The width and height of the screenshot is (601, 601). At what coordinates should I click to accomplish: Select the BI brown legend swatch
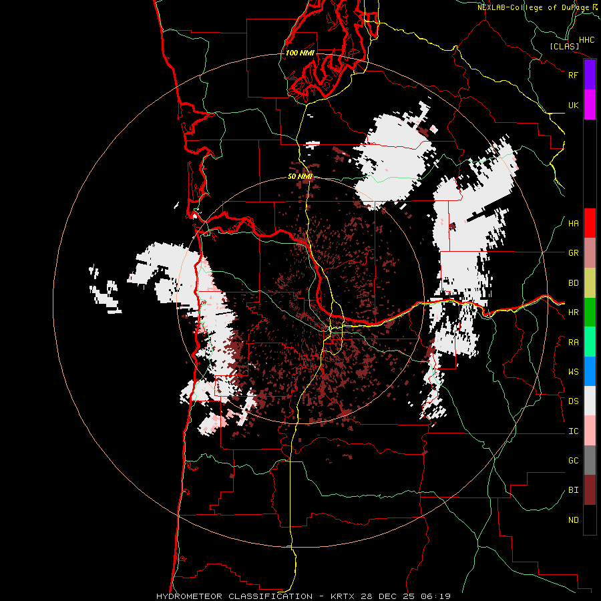tap(590, 490)
